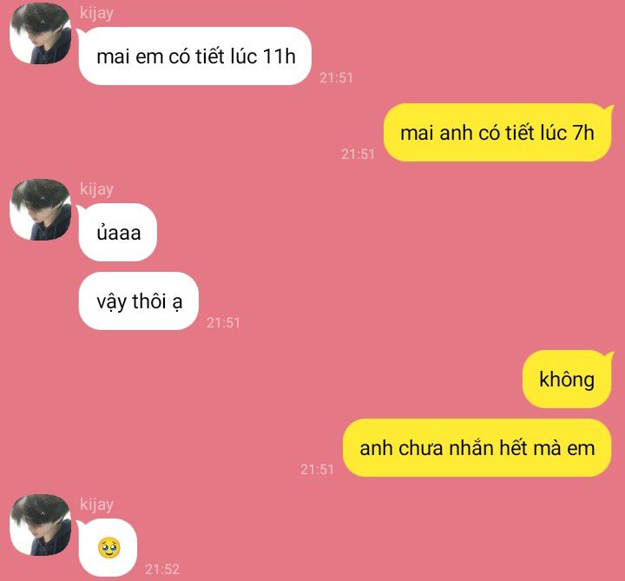625x581 pixels.
Task: Select the message 'mai em có tiết lúc 11h'
Action: point(195,56)
